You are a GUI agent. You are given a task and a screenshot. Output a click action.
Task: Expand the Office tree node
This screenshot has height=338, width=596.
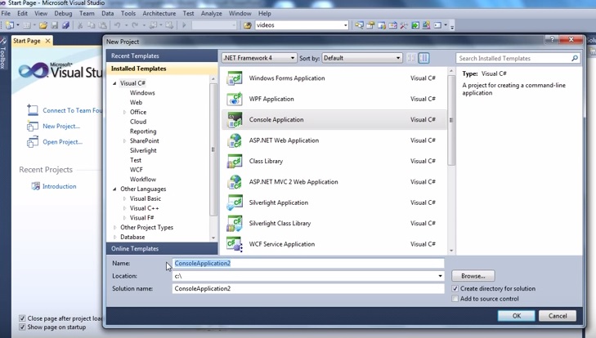tap(124, 112)
